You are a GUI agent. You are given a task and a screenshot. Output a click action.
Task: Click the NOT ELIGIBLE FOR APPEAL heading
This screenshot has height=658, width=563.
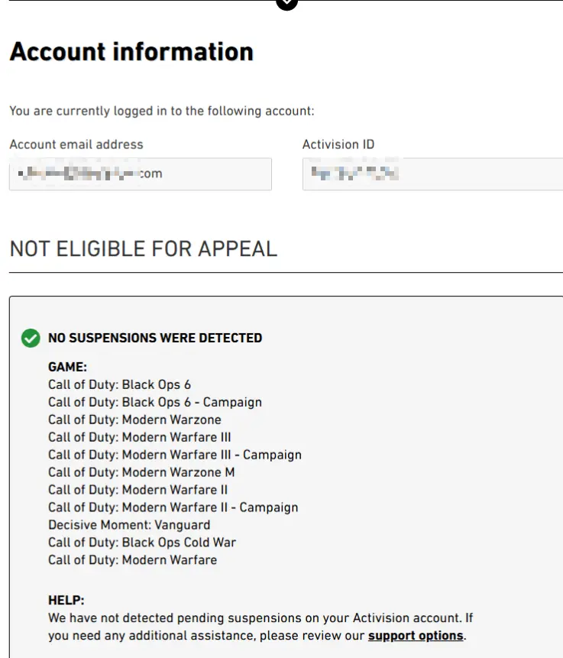point(143,248)
